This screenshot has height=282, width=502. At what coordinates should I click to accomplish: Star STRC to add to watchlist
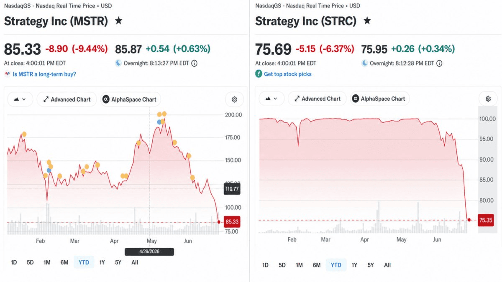(x=367, y=20)
